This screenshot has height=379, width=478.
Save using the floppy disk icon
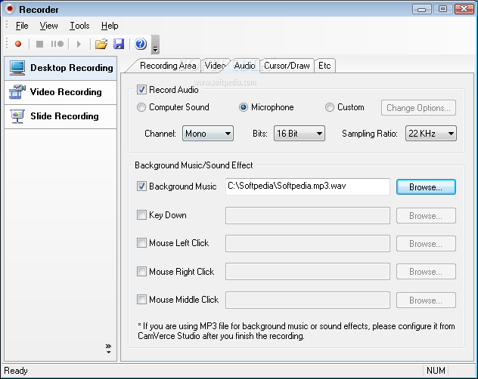point(119,44)
